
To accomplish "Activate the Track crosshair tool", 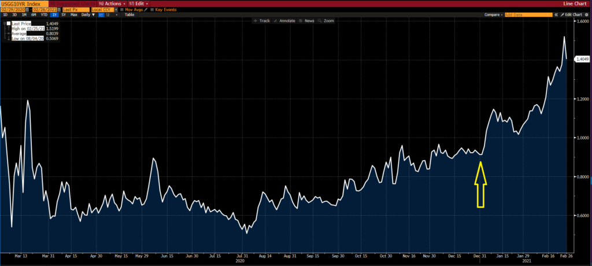I will point(262,20).
